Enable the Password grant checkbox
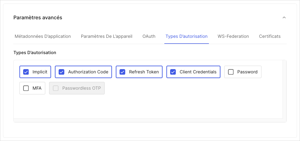This screenshot has height=141, width=300. (x=231, y=72)
